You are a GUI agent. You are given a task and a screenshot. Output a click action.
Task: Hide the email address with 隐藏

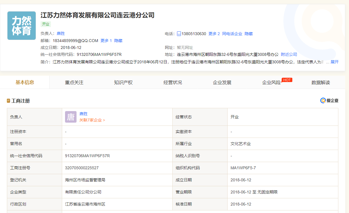point(118,41)
